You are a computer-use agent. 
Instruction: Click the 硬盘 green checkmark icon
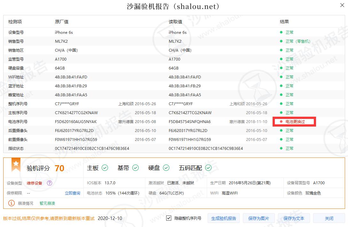click(166, 168)
